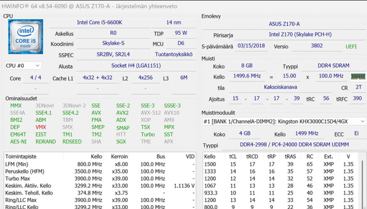Select the LFM (Min) operating point row
The height and width of the screenshot is (209, 367).
[100, 165]
